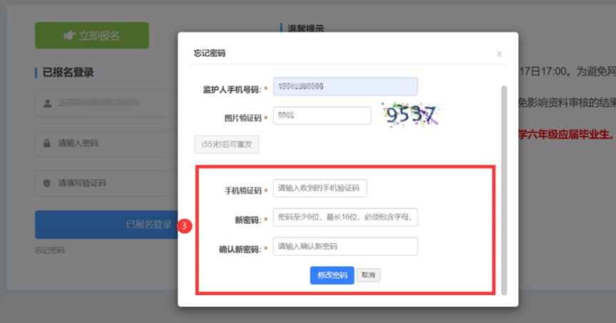Screen dimensions: 616x323
Task: Click the 监护人手机号码 label
Action: click(x=232, y=90)
